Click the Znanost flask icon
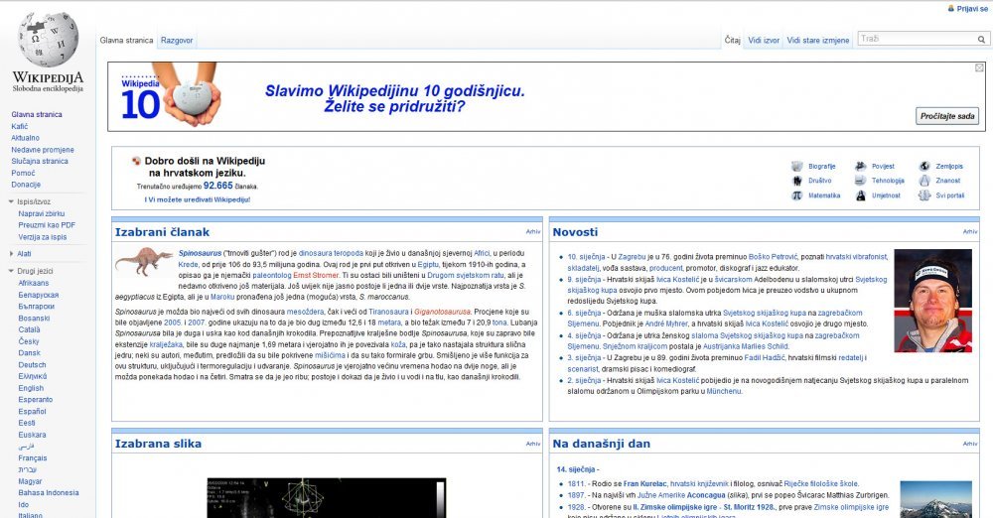 924,182
